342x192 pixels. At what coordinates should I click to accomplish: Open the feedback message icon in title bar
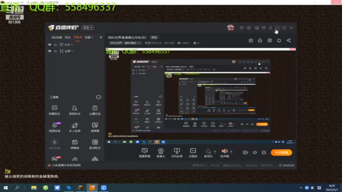249,28
